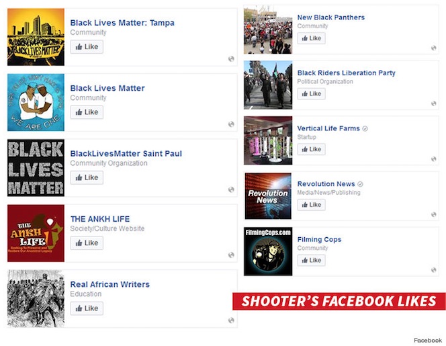
Task: Click globe icon in Black Riders Liberation Party card
Action: 433,103
